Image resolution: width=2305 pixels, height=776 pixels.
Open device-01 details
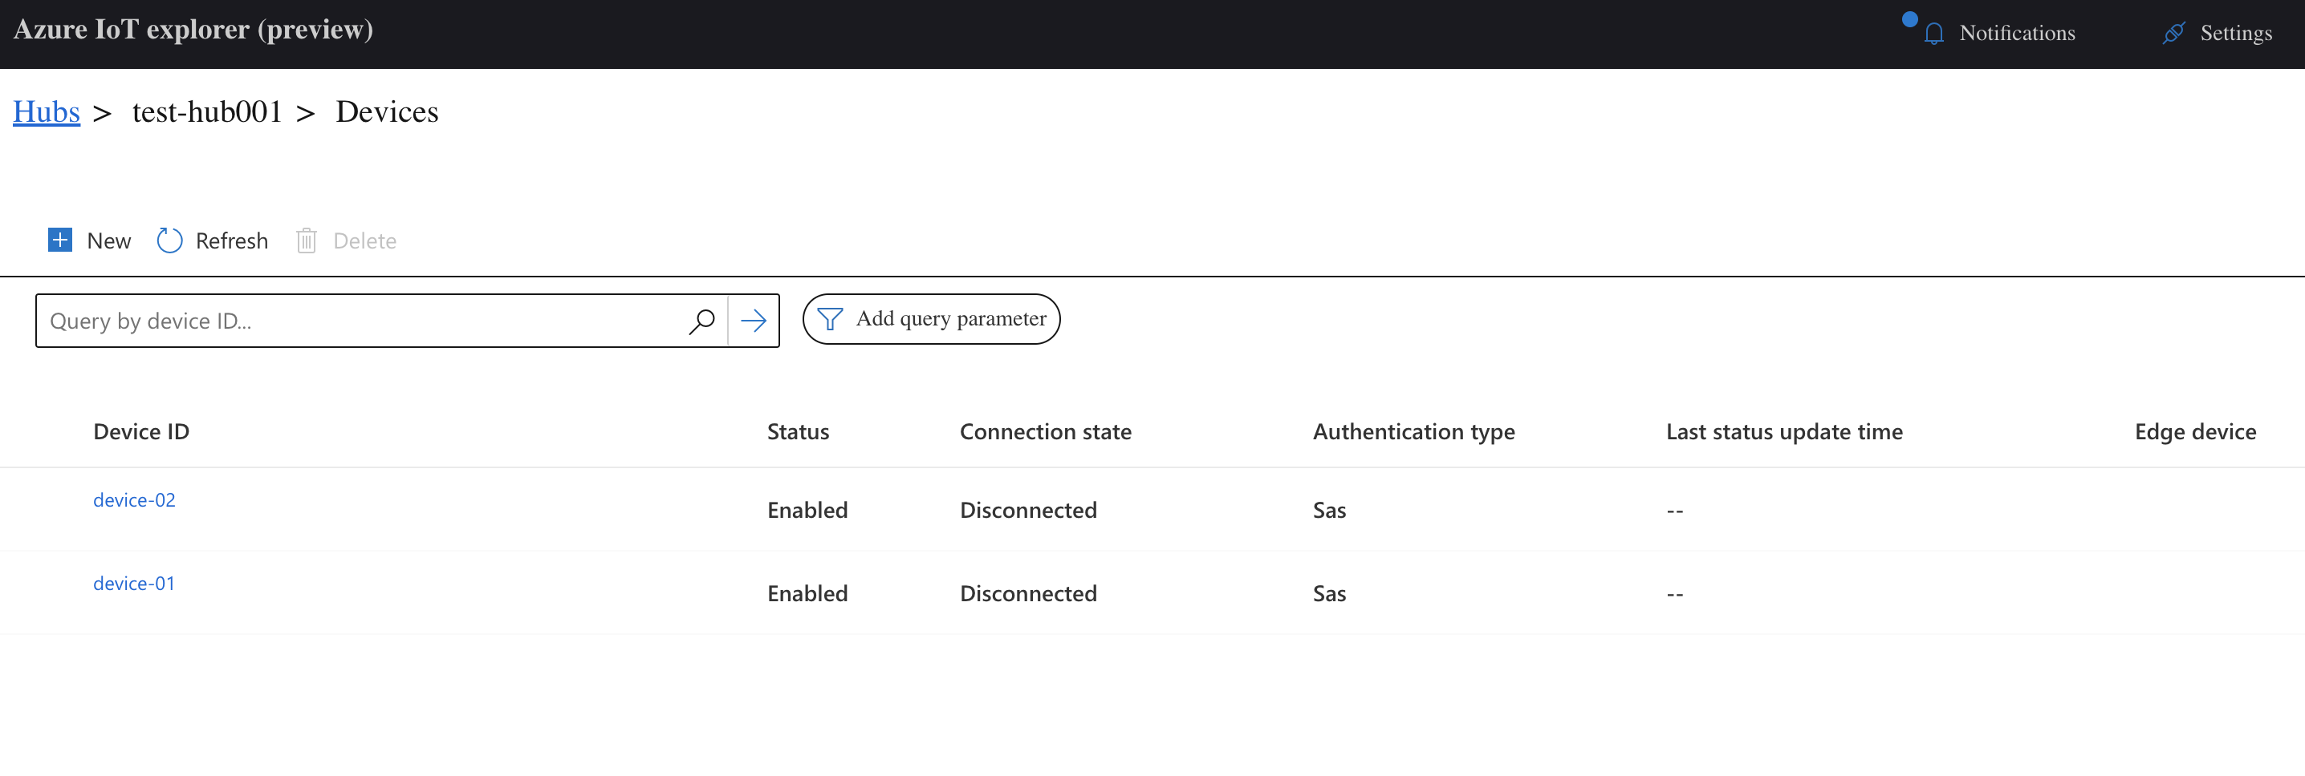click(134, 583)
